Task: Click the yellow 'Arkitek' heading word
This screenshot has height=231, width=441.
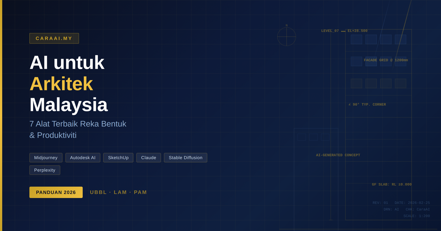Action: pyautogui.click(x=61, y=84)
